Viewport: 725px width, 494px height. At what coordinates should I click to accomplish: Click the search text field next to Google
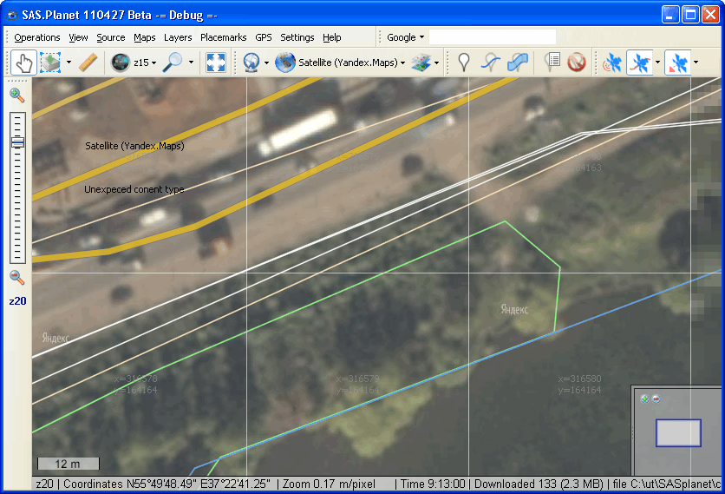pyautogui.click(x=492, y=37)
